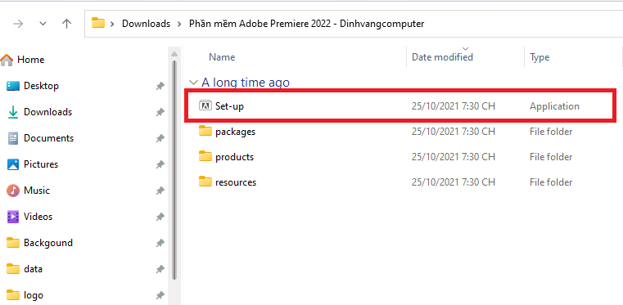The height and width of the screenshot is (305, 623).
Task: Click the Documents page icon
Action: pos(13,138)
